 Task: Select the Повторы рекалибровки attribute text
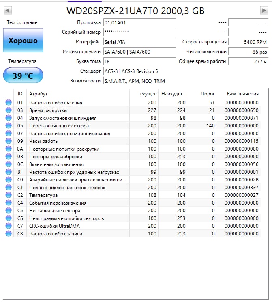click(56, 157)
